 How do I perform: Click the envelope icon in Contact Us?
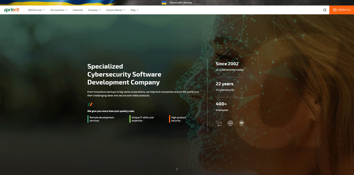pyautogui.click(x=335, y=10)
